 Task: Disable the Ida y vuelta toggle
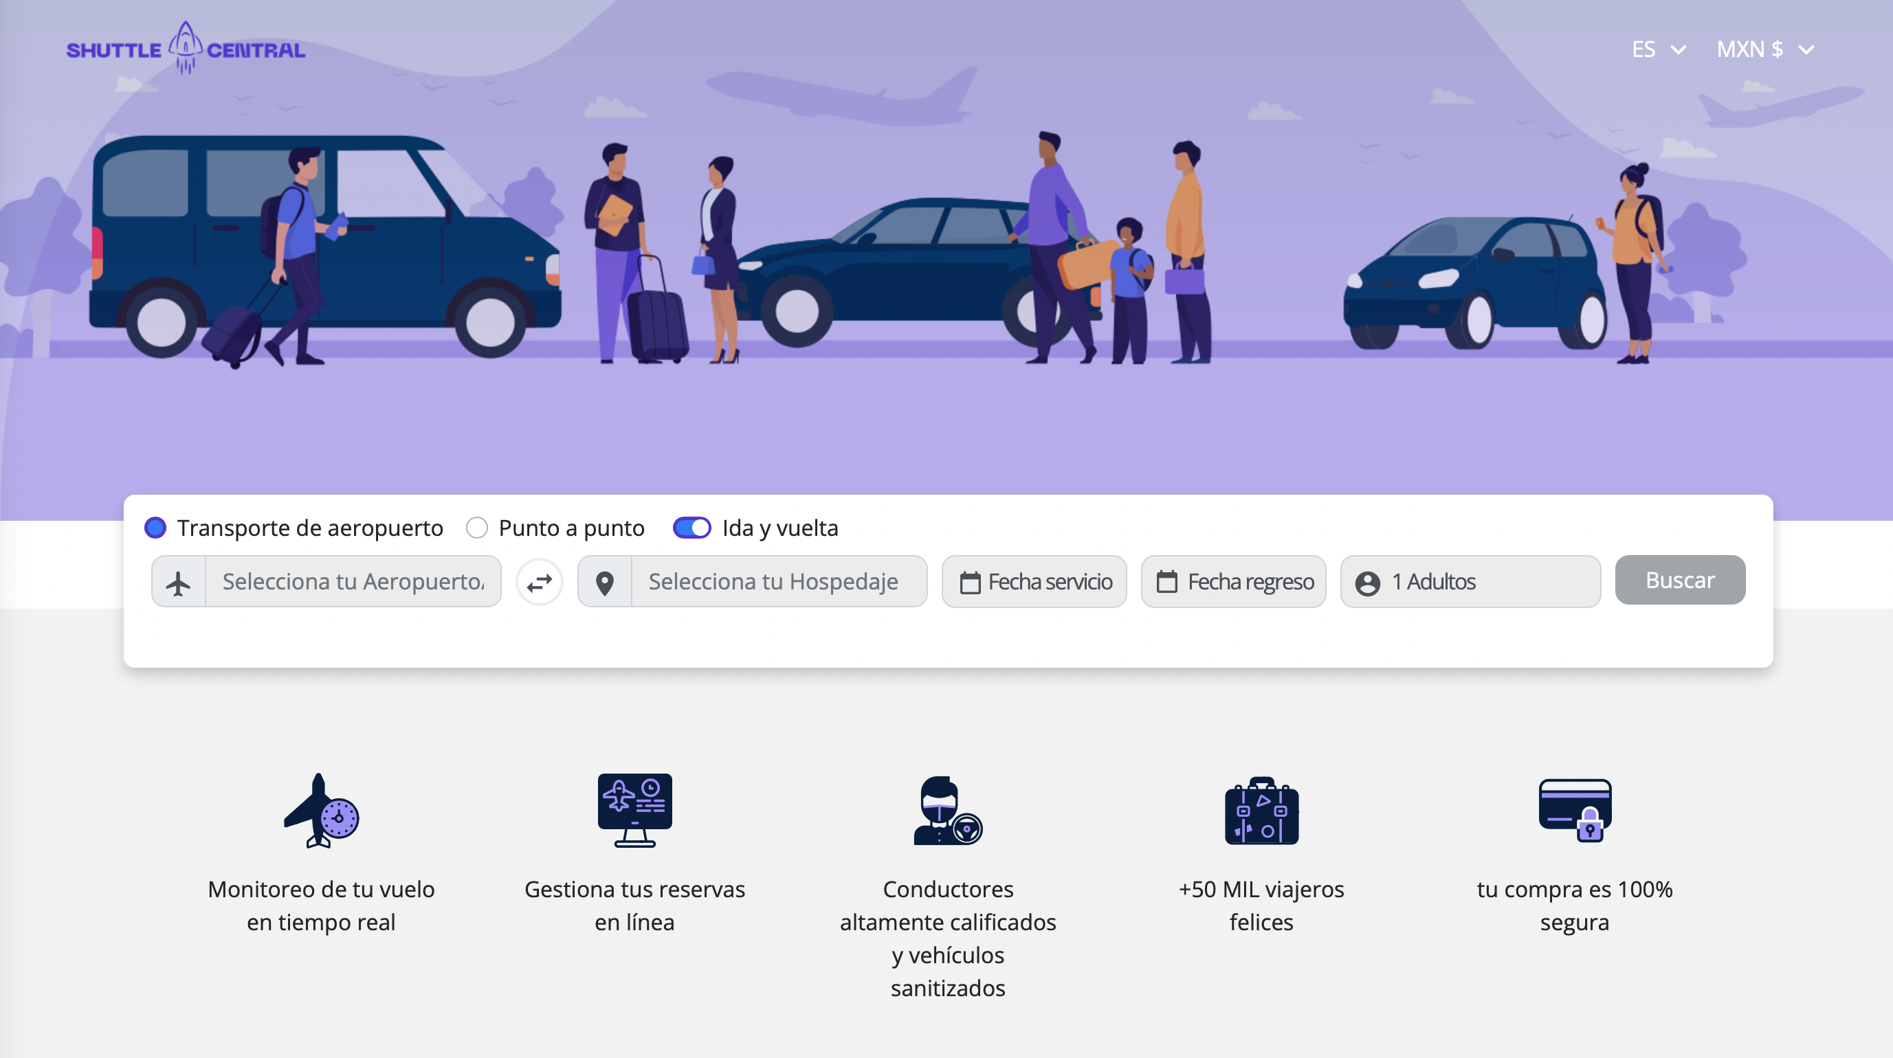(x=691, y=528)
